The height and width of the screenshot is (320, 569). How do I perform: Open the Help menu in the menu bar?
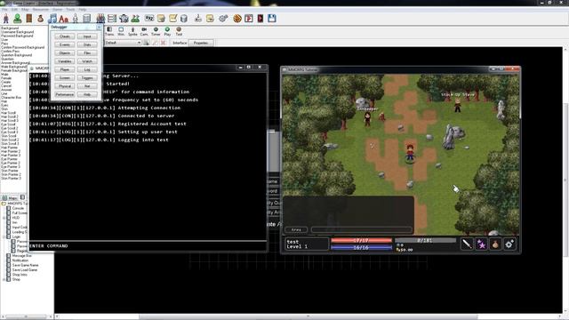tap(83, 10)
